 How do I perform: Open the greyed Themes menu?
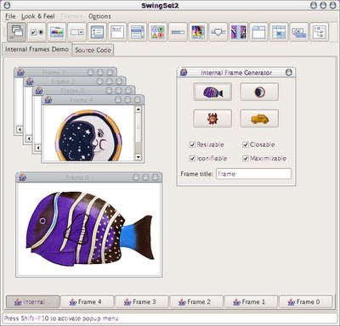pos(71,16)
